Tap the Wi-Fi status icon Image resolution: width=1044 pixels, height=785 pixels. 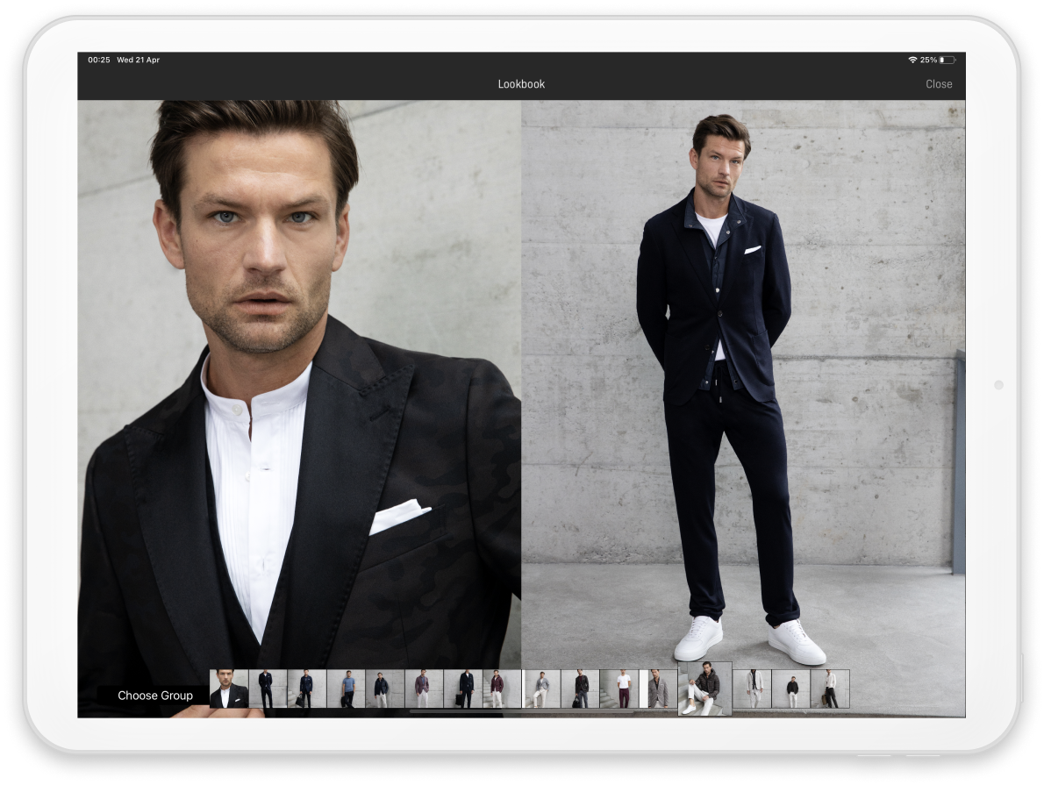912,60
